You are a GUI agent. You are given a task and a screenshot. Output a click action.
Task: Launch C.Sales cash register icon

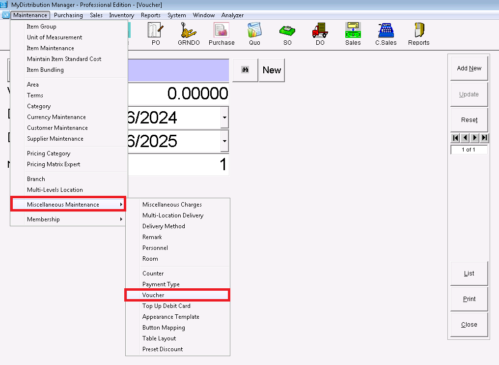pos(386,34)
